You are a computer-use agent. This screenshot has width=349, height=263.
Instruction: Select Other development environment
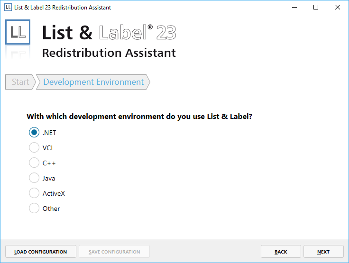tap(34, 208)
